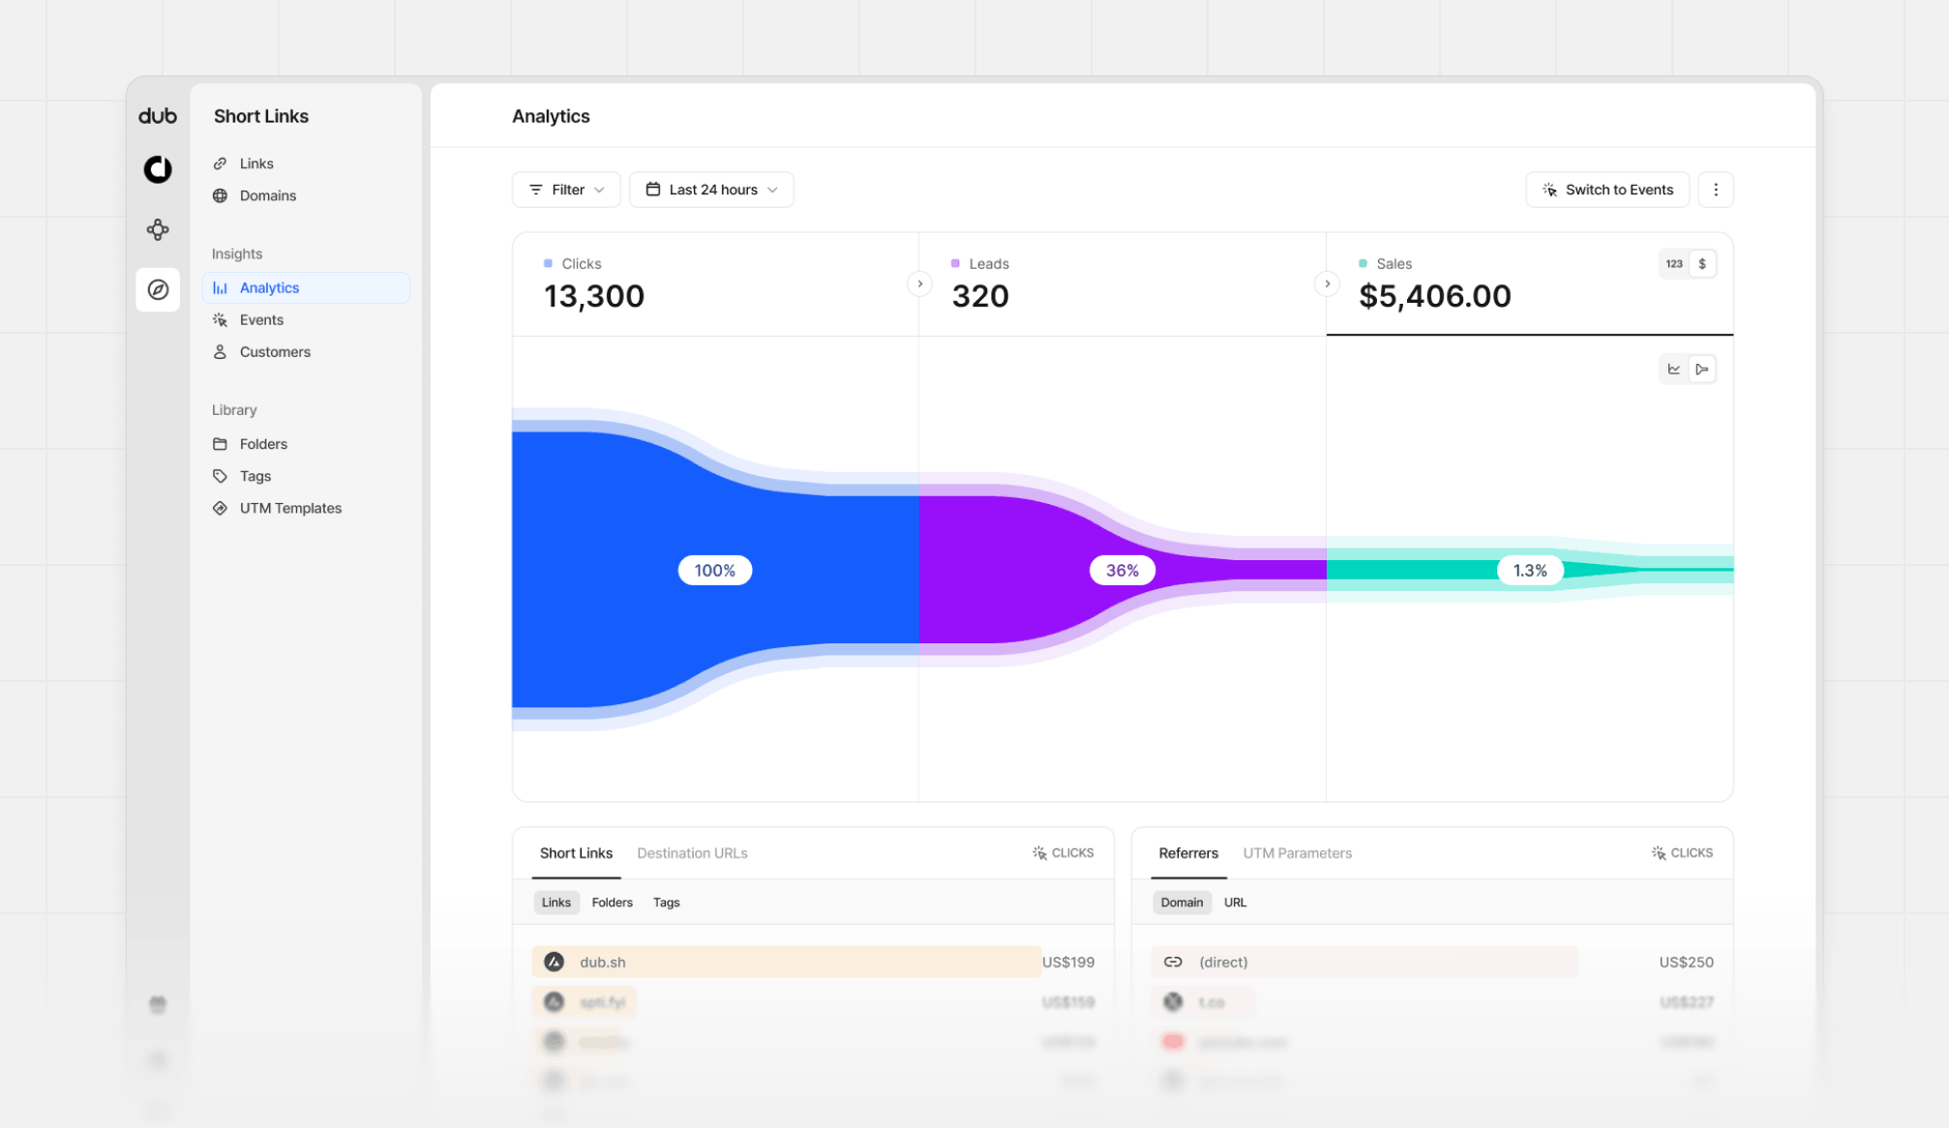Click CLICKS indicator in Short Links panel
This screenshot has height=1128, width=1949.
point(1063,853)
